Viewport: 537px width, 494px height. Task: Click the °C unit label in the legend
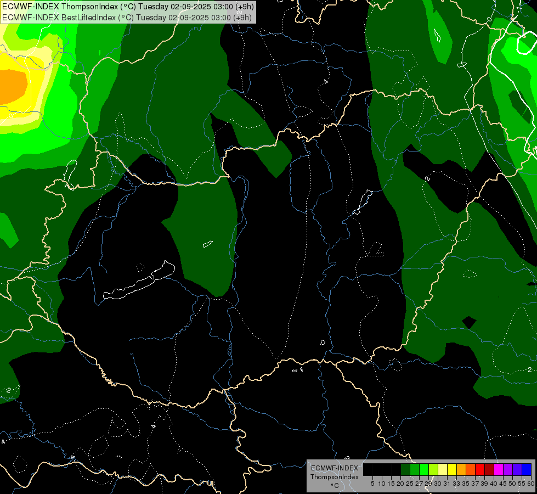335,486
